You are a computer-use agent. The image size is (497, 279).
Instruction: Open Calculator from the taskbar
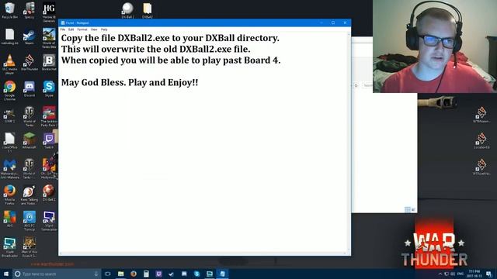click(x=146, y=274)
